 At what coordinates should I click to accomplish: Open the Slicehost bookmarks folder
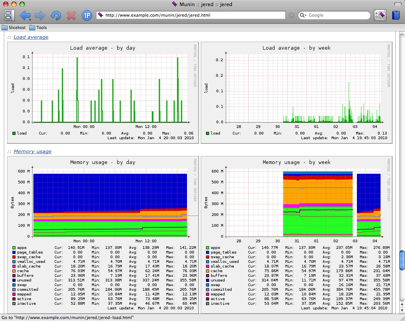click(14, 28)
